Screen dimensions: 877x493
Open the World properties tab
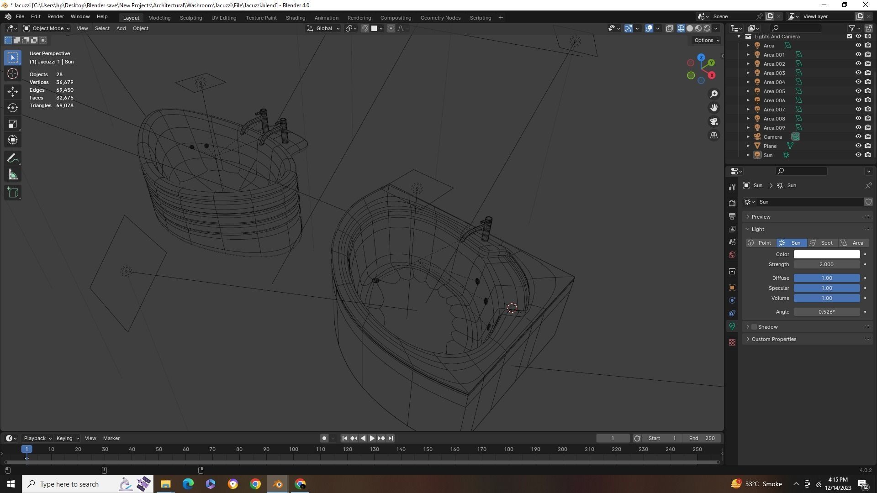pyautogui.click(x=732, y=254)
